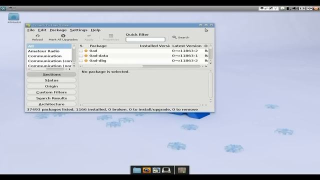Click the description pane horizontal scrollbar

(143, 105)
